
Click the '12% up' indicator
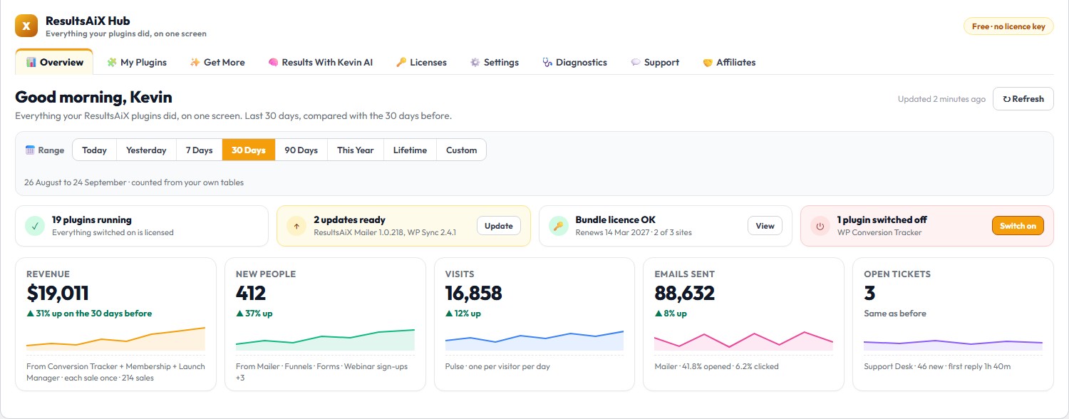(463, 314)
